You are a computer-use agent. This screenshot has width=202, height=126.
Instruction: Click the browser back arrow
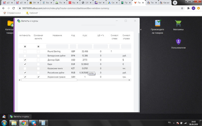pos(3,8)
